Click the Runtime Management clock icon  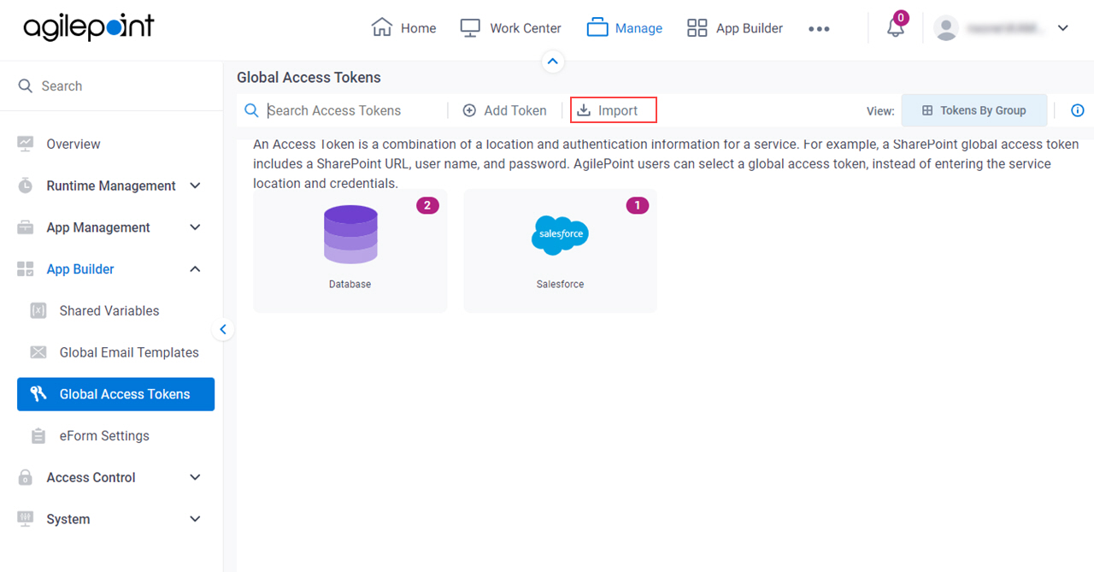click(26, 186)
